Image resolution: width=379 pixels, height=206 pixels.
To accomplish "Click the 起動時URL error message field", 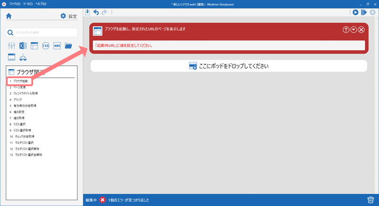I will (229, 45).
